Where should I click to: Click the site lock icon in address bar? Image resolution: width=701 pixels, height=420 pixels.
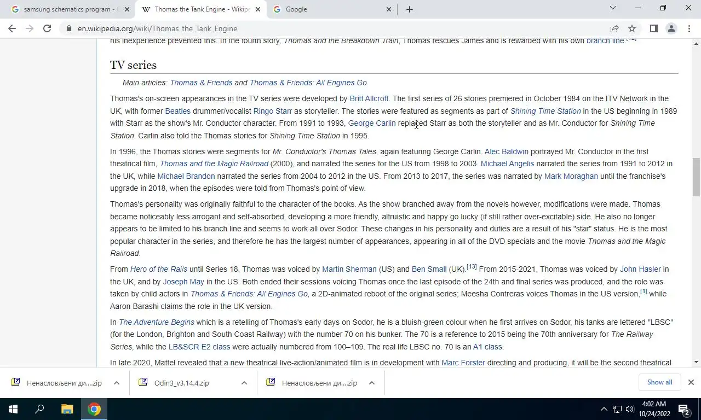pos(68,28)
